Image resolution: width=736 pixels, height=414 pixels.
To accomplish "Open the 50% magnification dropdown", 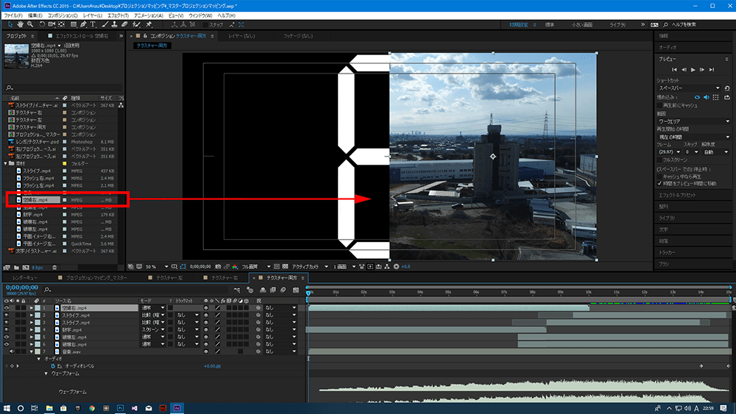I will 151,266.
